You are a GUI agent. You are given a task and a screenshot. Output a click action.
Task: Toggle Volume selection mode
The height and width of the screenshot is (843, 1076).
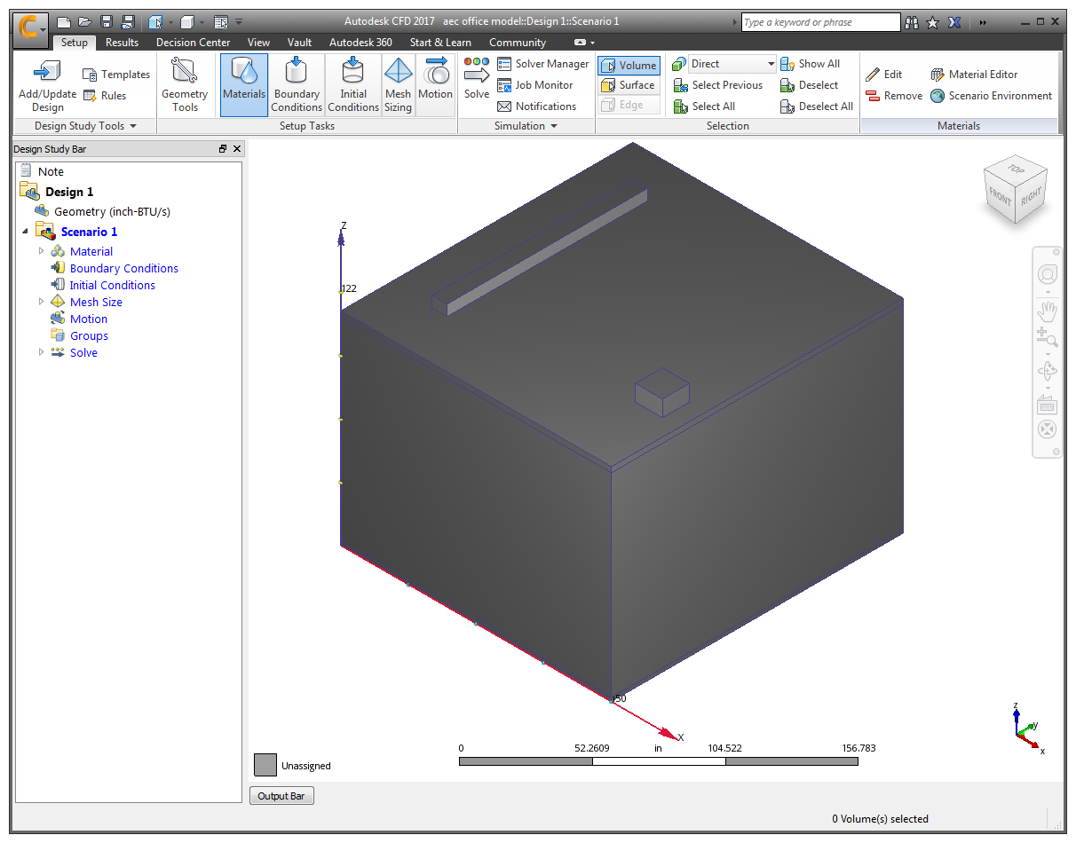629,65
